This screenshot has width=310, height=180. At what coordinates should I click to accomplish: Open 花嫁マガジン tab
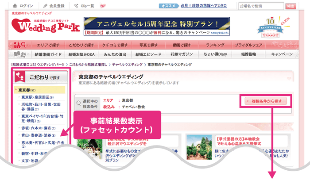pyautogui.click(x=182, y=54)
